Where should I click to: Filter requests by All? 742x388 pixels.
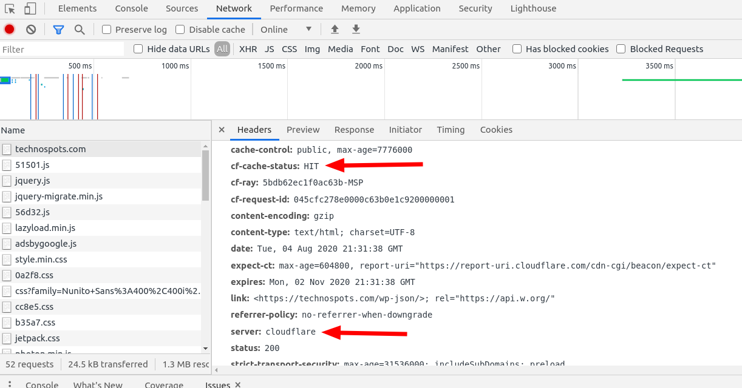point(222,49)
